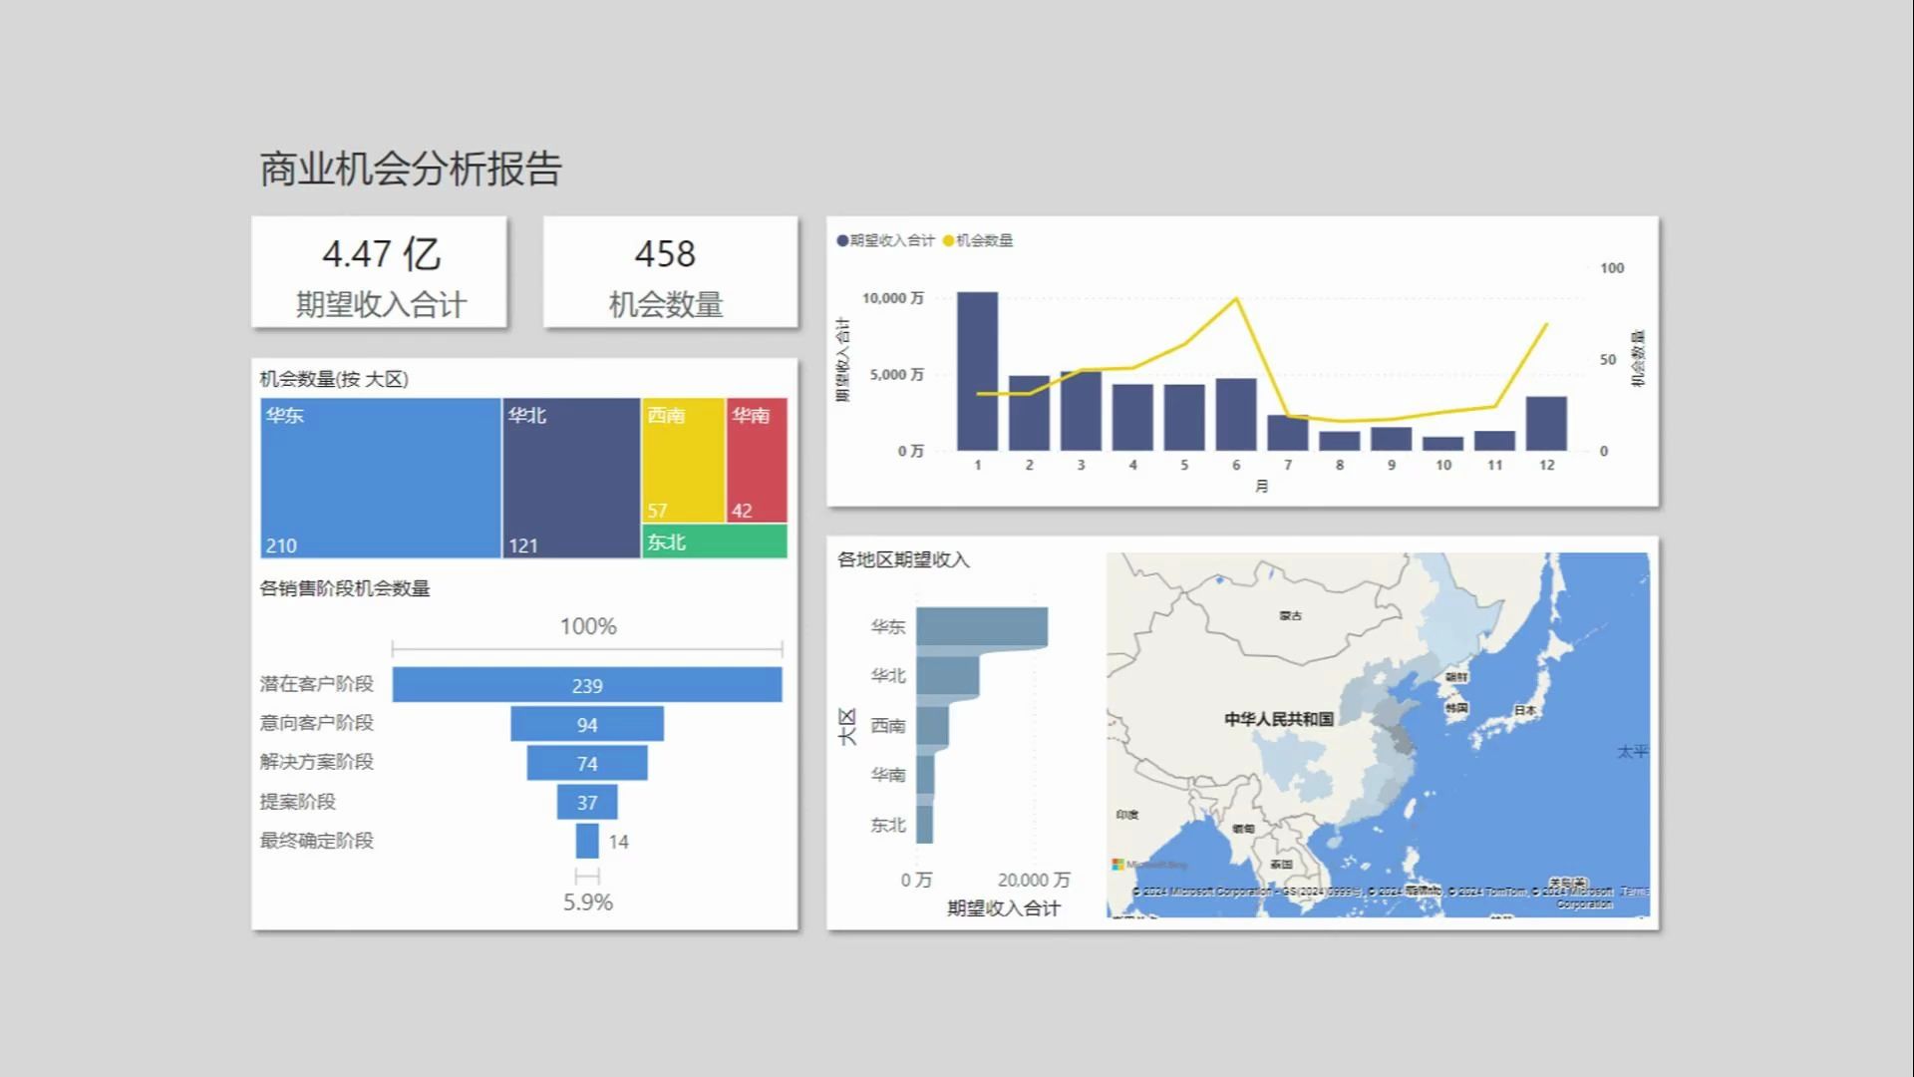Image resolution: width=1914 pixels, height=1077 pixels.
Task: Click the 华南 regional revenue bar
Action: click(x=925, y=775)
